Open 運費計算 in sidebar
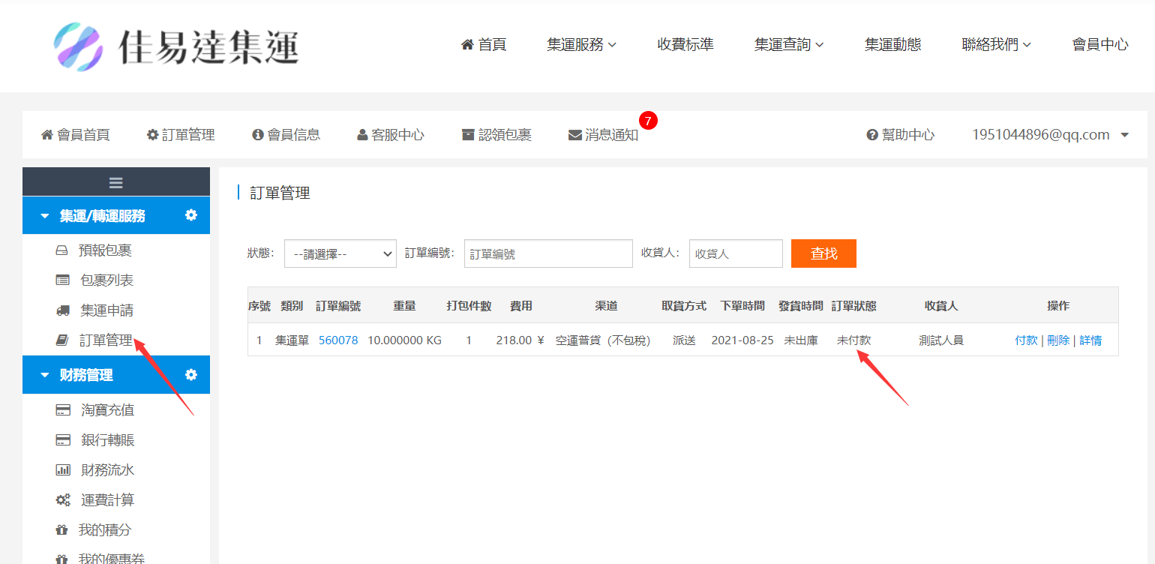The height and width of the screenshot is (564, 1155). point(108,500)
